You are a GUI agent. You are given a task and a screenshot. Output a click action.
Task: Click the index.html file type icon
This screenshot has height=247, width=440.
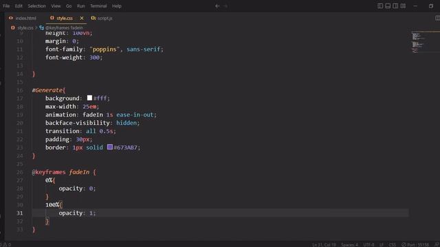[x=11, y=18]
